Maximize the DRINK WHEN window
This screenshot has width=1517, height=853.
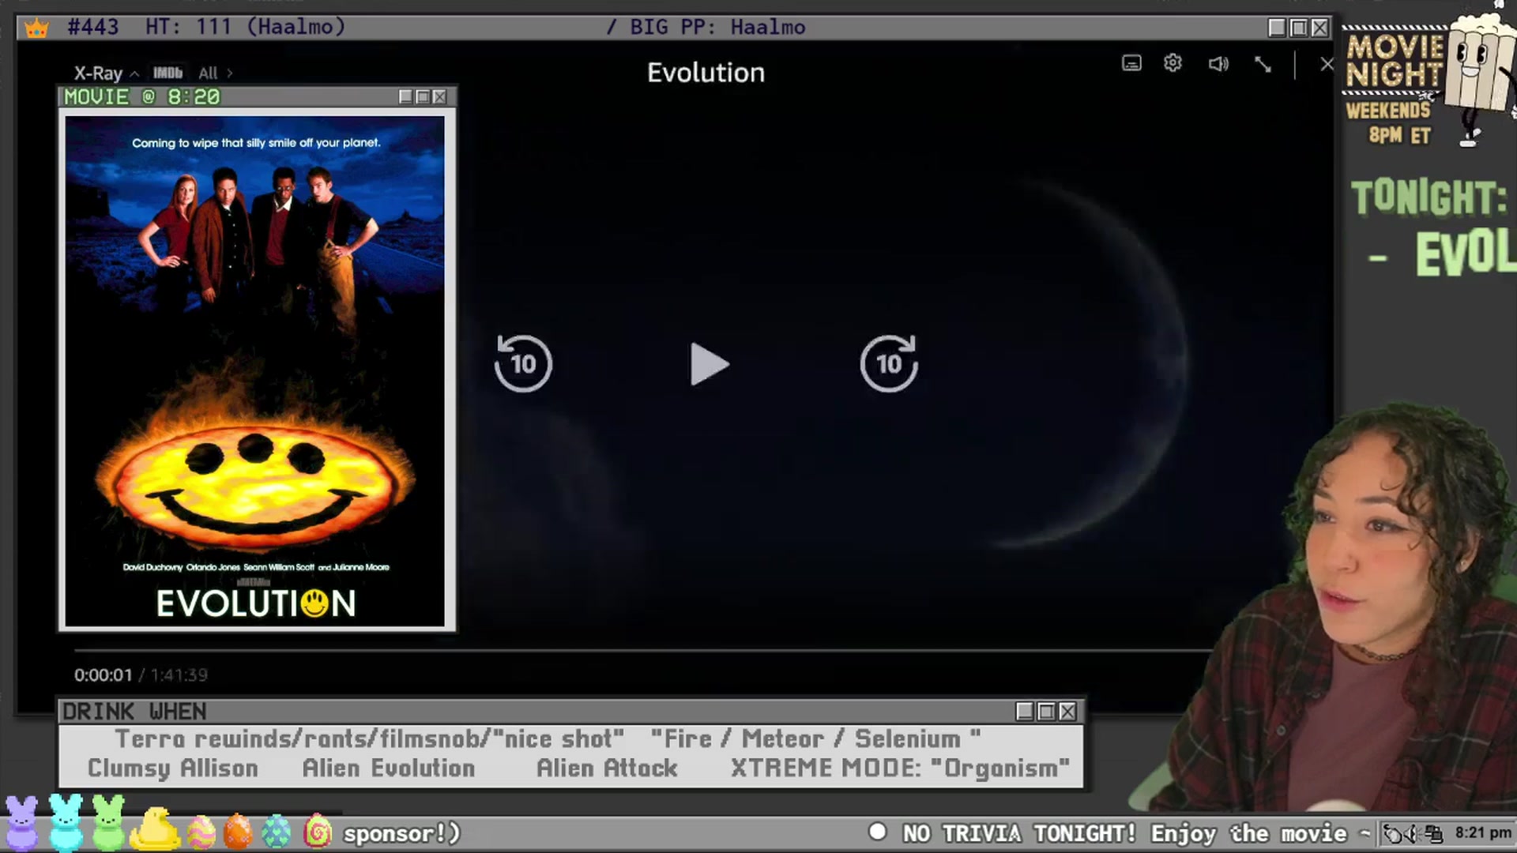1046,712
